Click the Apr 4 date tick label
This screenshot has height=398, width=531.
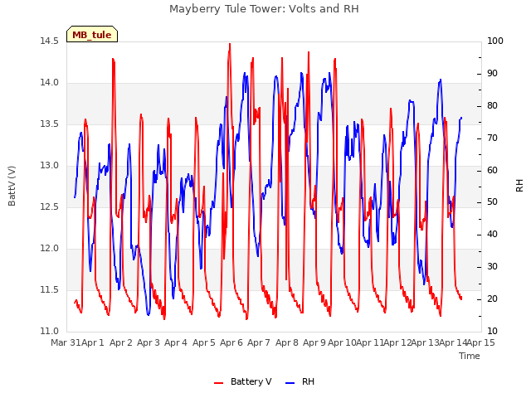tap(176, 342)
